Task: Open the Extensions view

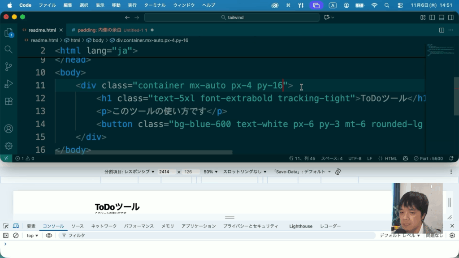Action: pyautogui.click(x=9, y=101)
